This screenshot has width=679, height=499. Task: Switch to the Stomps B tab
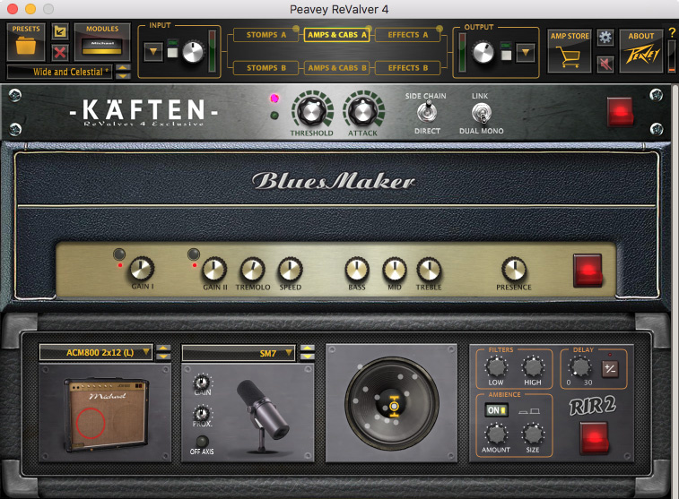click(266, 68)
